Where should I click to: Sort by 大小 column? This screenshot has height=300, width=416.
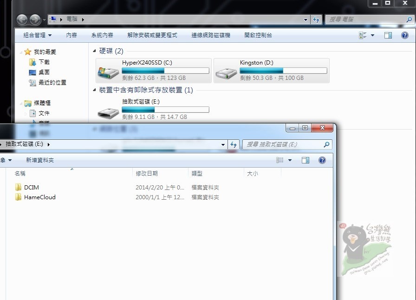pyautogui.click(x=252, y=174)
